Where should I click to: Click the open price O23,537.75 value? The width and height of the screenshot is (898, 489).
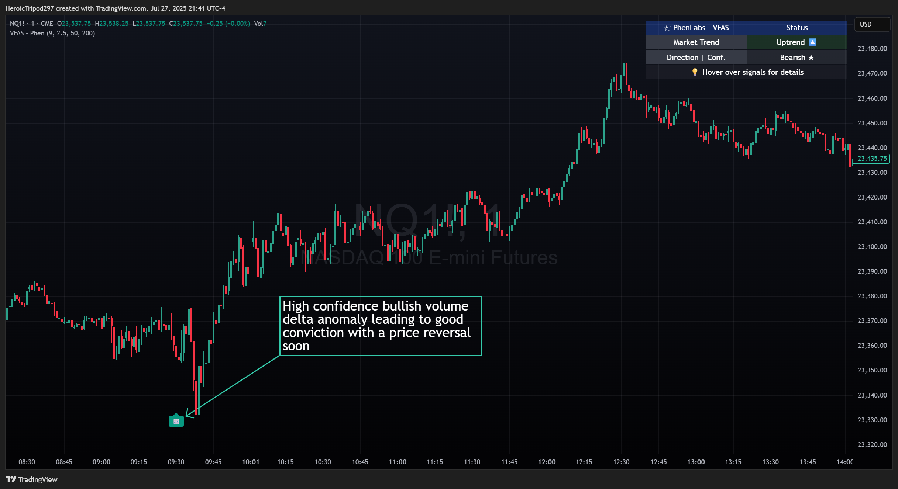(74, 24)
